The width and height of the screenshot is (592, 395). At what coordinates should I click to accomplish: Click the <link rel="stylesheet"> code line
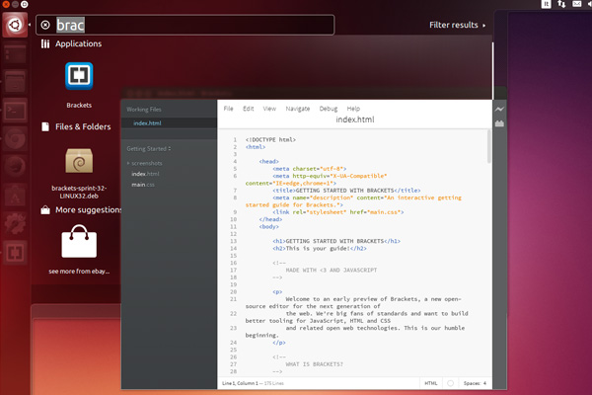click(x=337, y=212)
